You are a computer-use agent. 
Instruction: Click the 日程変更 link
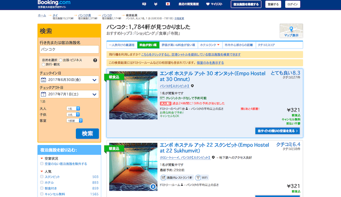tap(179, 19)
